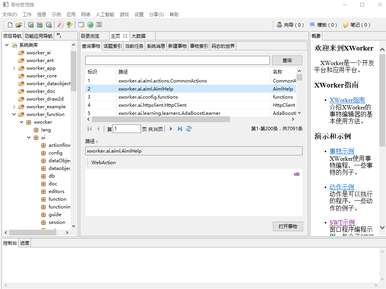
Task: Click the project tree vertical scrollbar
Action: pos(73,71)
